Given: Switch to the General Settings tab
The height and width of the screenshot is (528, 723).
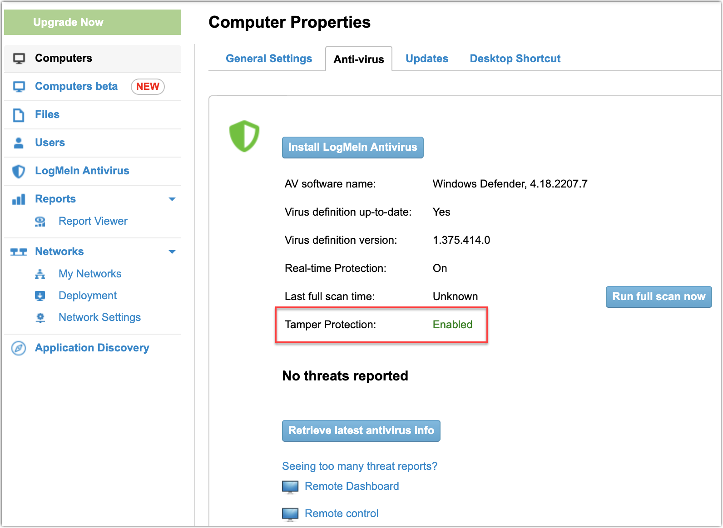Looking at the screenshot, I should [x=269, y=59].
